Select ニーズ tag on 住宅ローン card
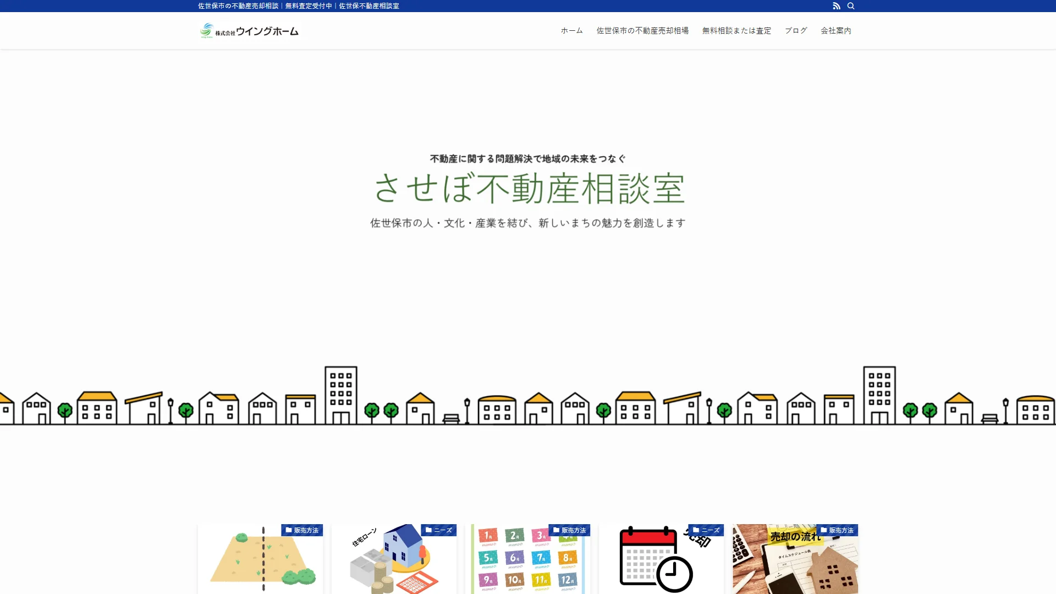Screen dimensions: 1056x594 438,530
